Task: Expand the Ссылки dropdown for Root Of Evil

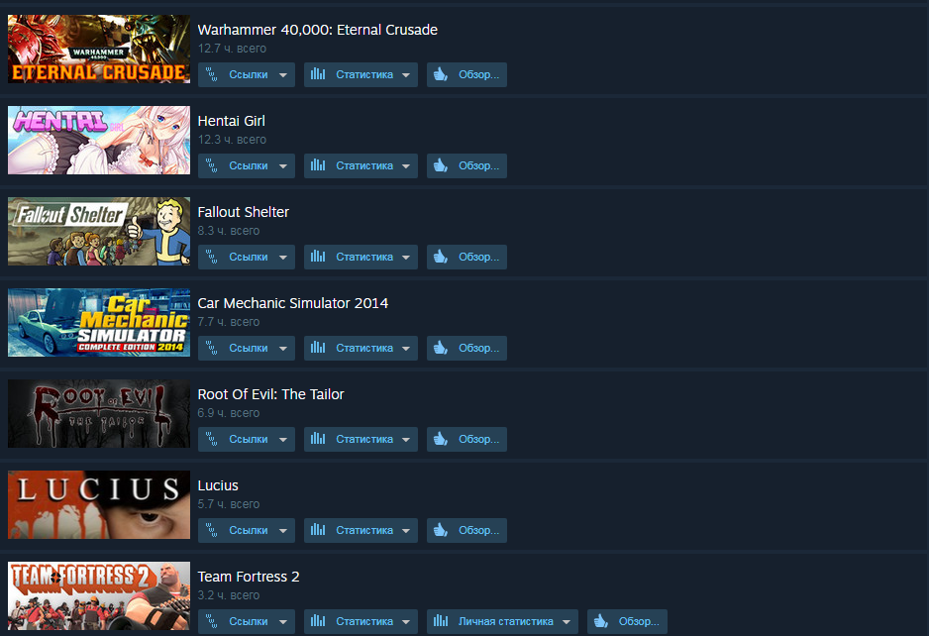Action: pyautogui.click(x=283, y=440)
